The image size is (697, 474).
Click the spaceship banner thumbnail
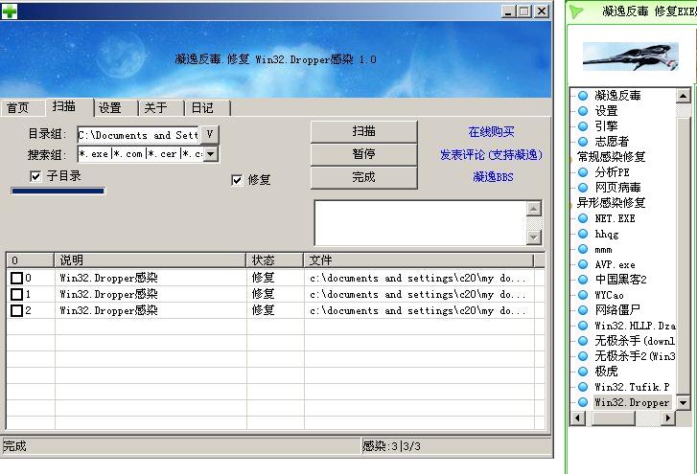click(x=630, y=56)
